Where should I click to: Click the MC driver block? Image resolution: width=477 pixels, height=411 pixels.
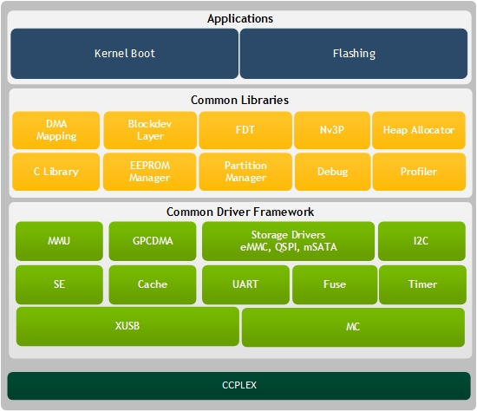(x=353, y=328)
